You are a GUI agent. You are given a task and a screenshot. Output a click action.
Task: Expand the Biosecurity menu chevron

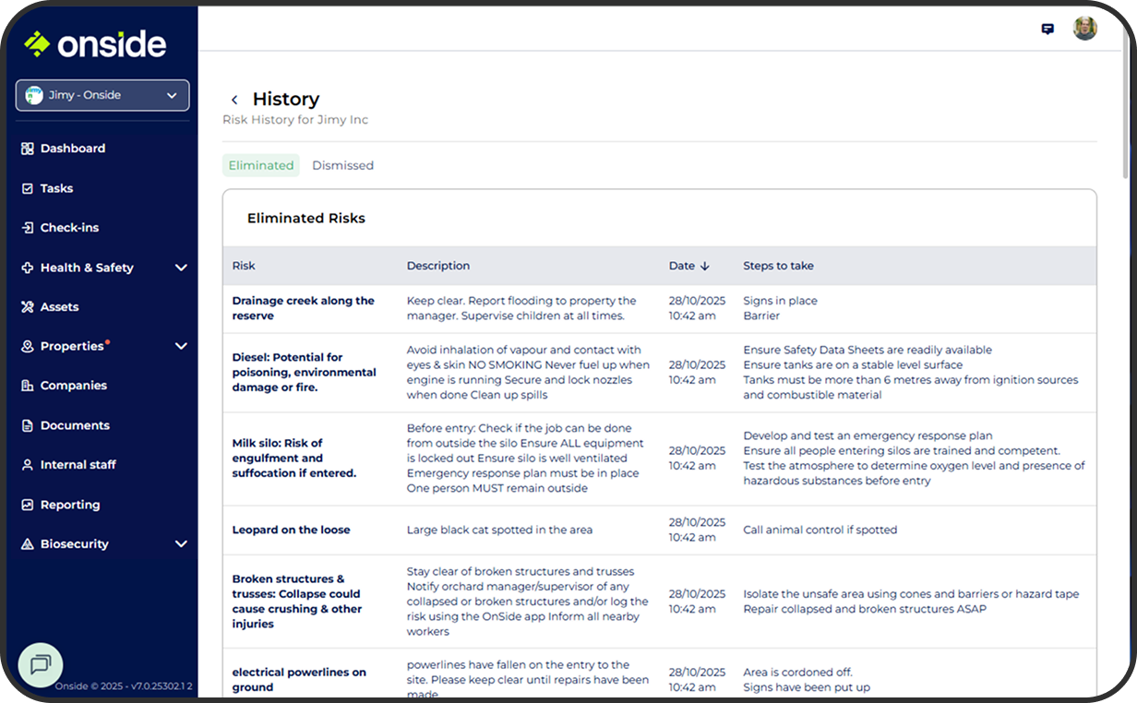181,544
